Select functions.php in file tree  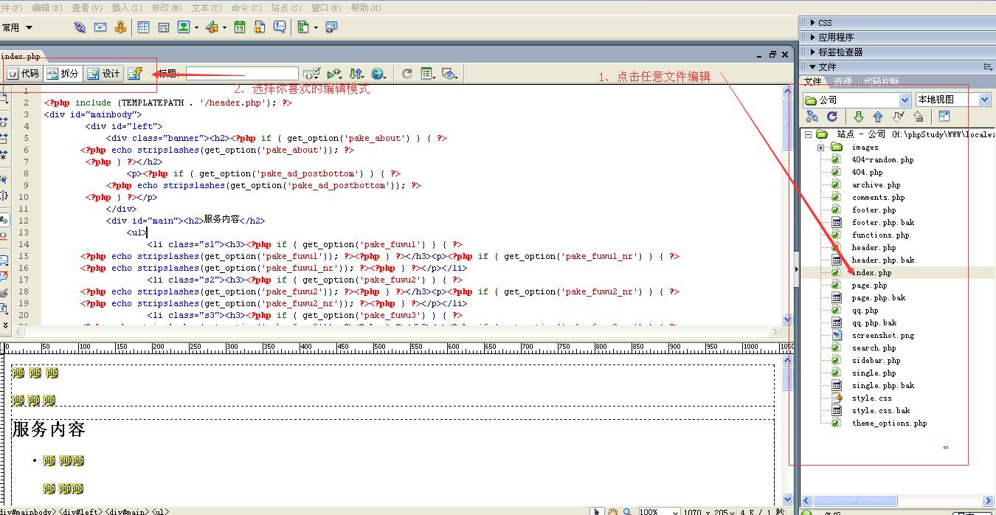(880, 235)
